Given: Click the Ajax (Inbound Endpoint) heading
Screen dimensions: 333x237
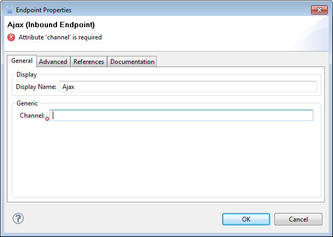Looking at the screenshot, I should click(51, 24).
